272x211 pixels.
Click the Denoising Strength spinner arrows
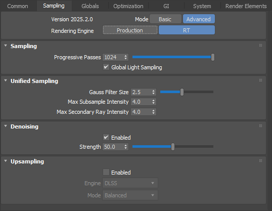click(x=125, y=147)
